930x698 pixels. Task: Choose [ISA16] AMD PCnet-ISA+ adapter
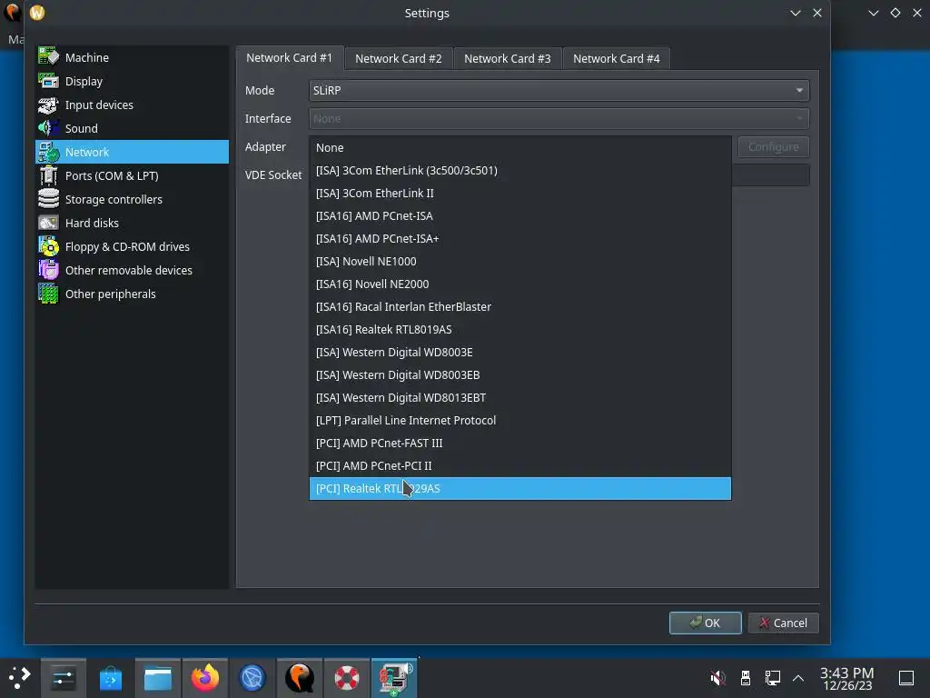click(x=520, y=239)
